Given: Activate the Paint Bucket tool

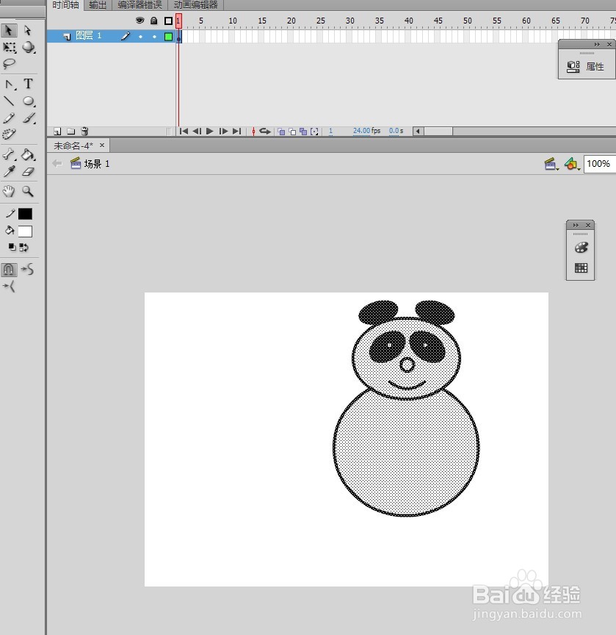Looking at the screenshot, I should [28, 154].
